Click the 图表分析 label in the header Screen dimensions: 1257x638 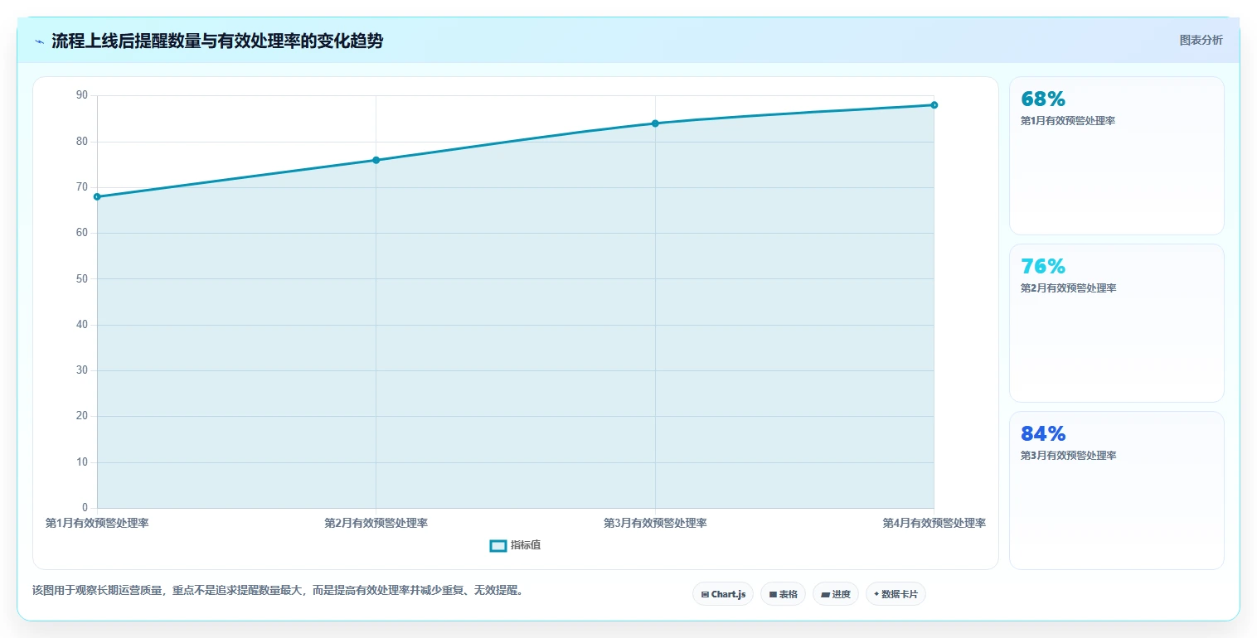click(1201, 40)
